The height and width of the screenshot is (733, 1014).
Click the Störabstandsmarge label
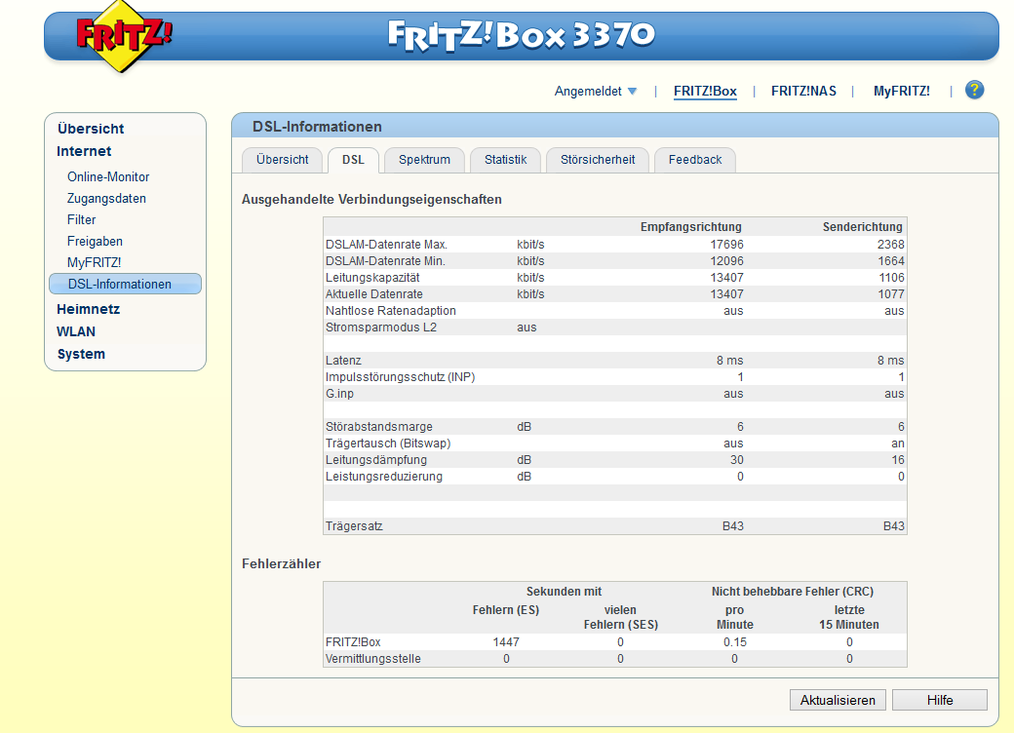tap(379, 427)
